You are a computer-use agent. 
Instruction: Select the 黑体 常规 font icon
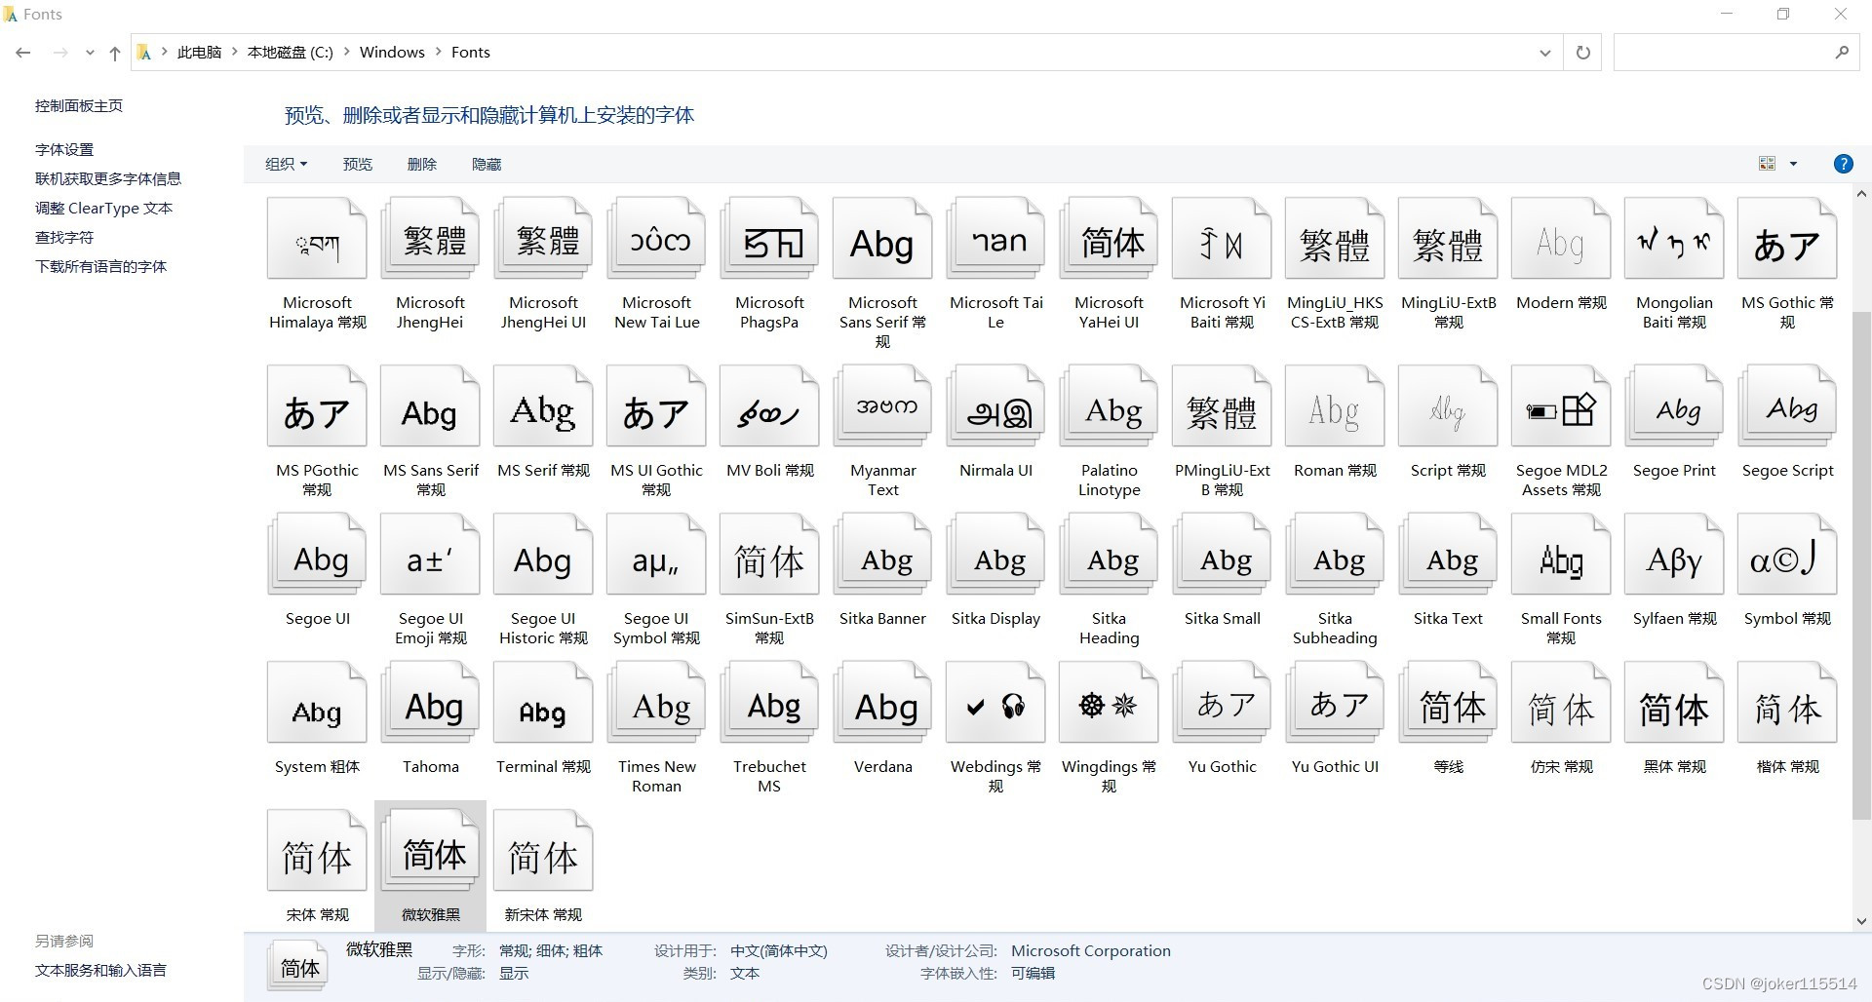pyautogui.click(x=1674, y=704)
